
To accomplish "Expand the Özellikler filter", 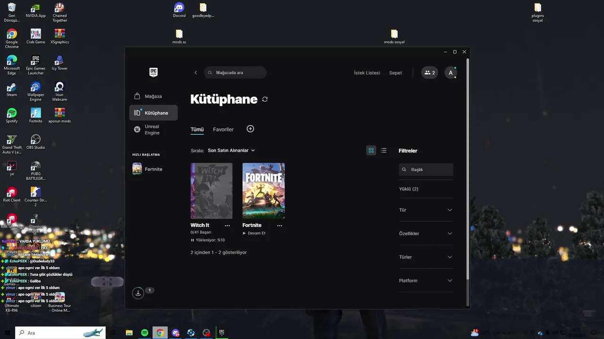I will (x=426, y=234).
